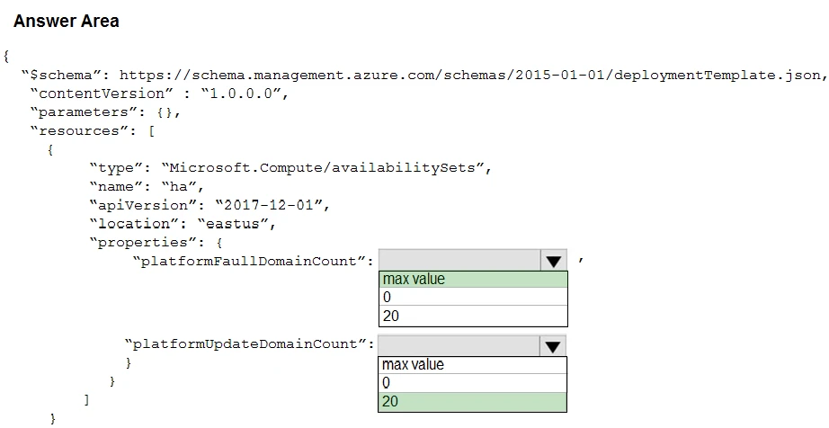Click the platformFaultDomainCount combo box field
Screen dimensions: 829x428
(459, 261)
